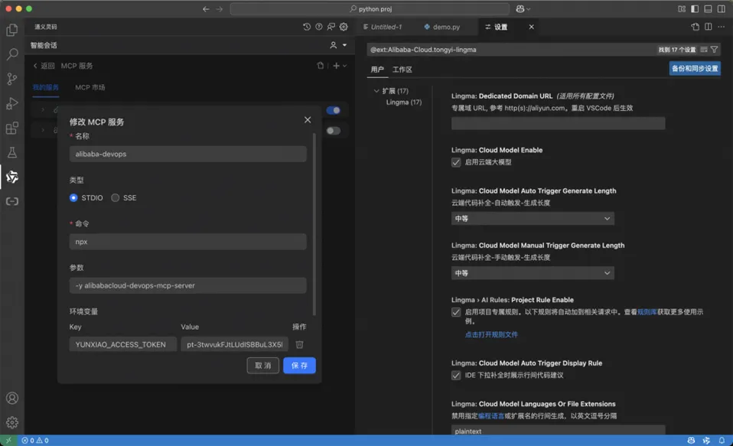Viewport: 733px width, 446px height.
Task: Open the Manage gear in activity bar
Action: [12, 422]
